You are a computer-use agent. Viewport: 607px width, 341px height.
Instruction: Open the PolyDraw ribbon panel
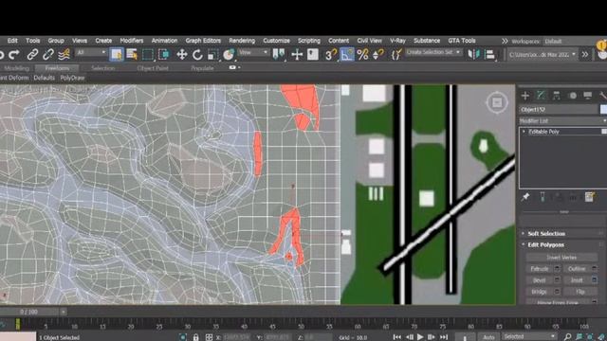[x=72, y=78]
